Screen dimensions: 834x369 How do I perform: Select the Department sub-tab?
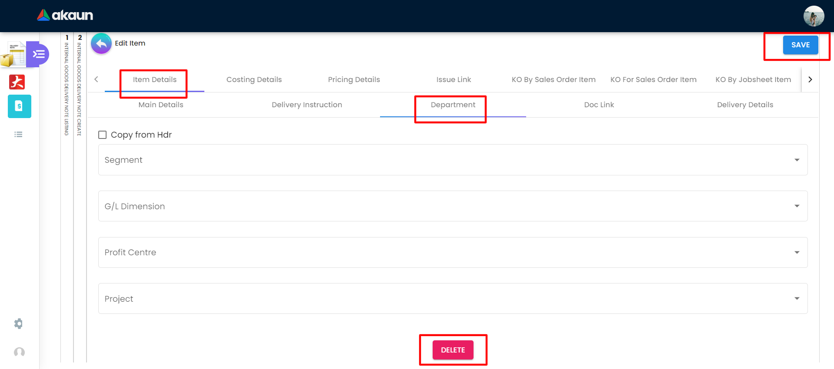coord(453,105)
